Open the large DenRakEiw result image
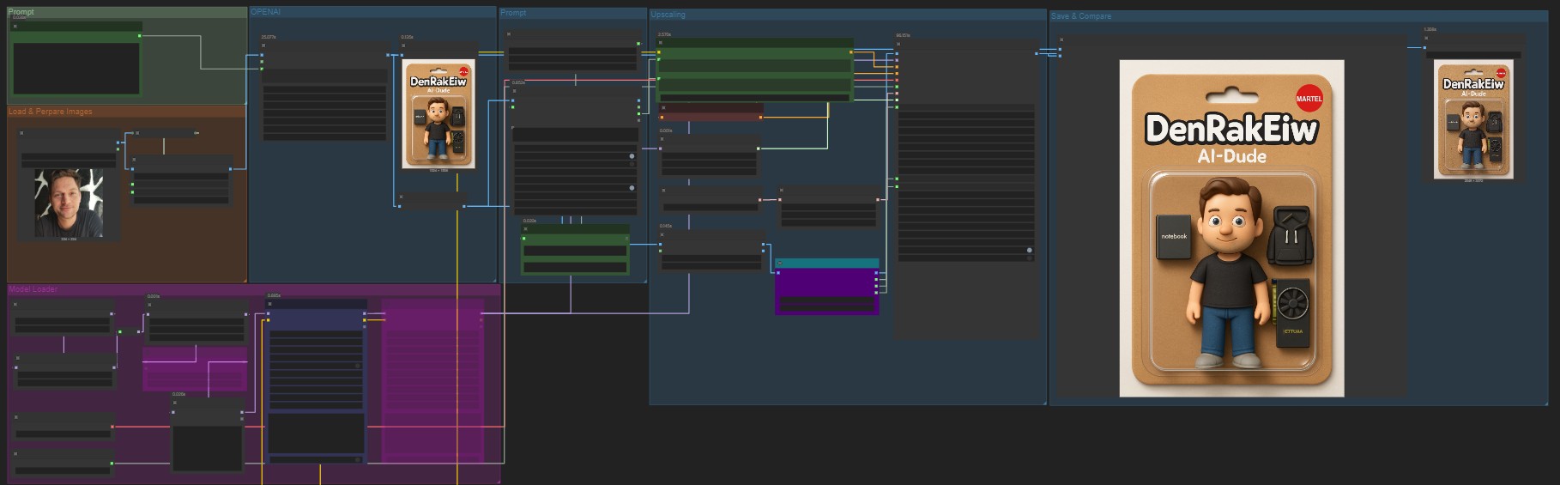The height and width of the screenshot is (485, 1560). (x=1231, y=228)
